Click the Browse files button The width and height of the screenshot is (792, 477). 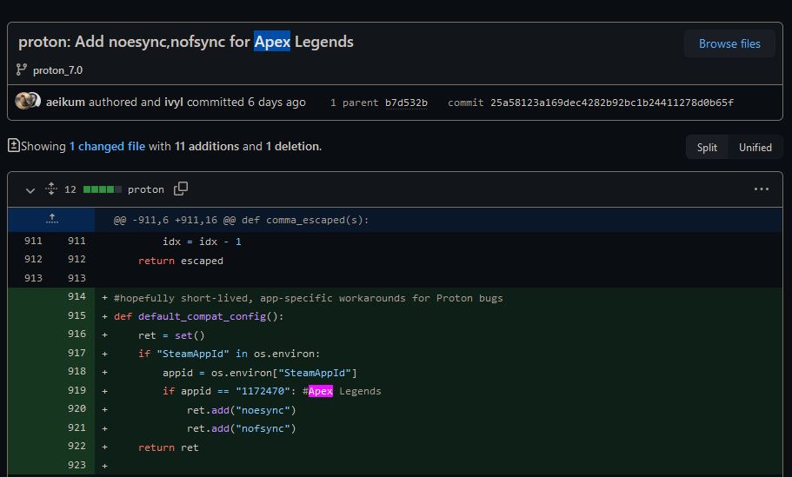pos(729,43)
